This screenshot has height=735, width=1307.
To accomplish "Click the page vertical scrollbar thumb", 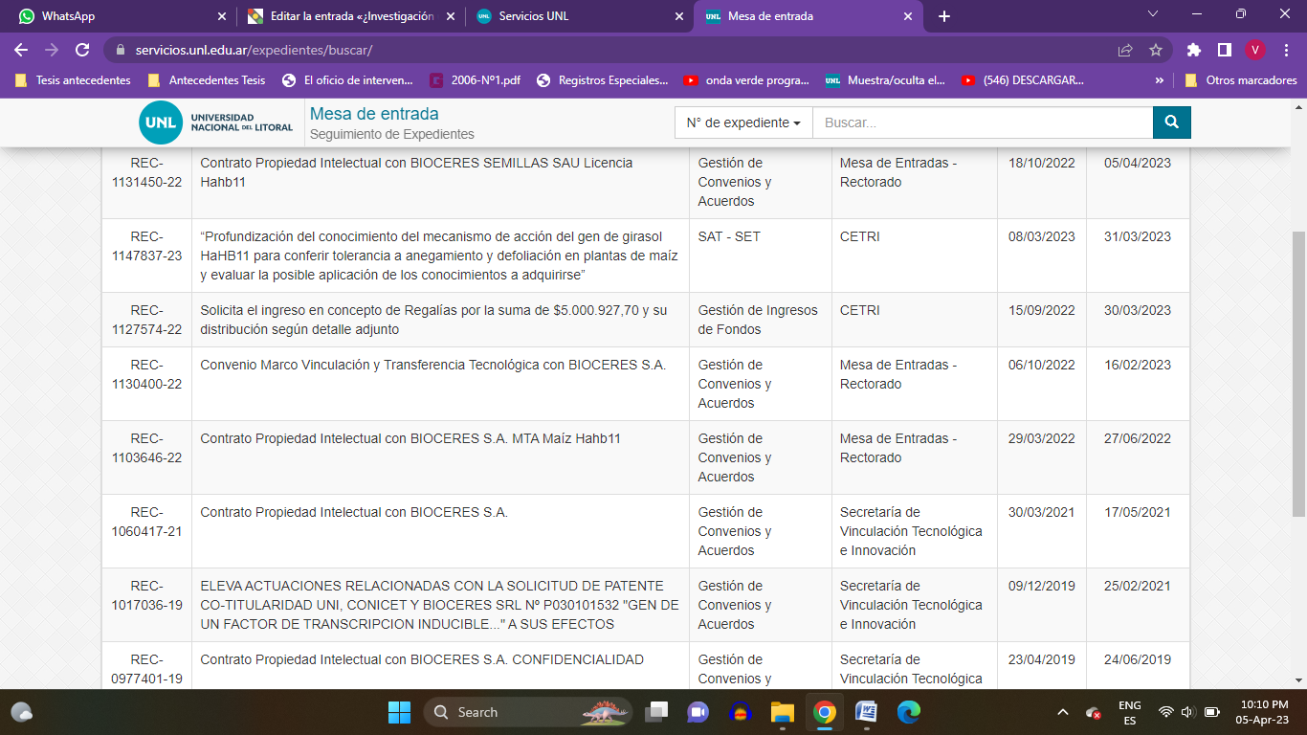I will click(x=1298, y=374).
